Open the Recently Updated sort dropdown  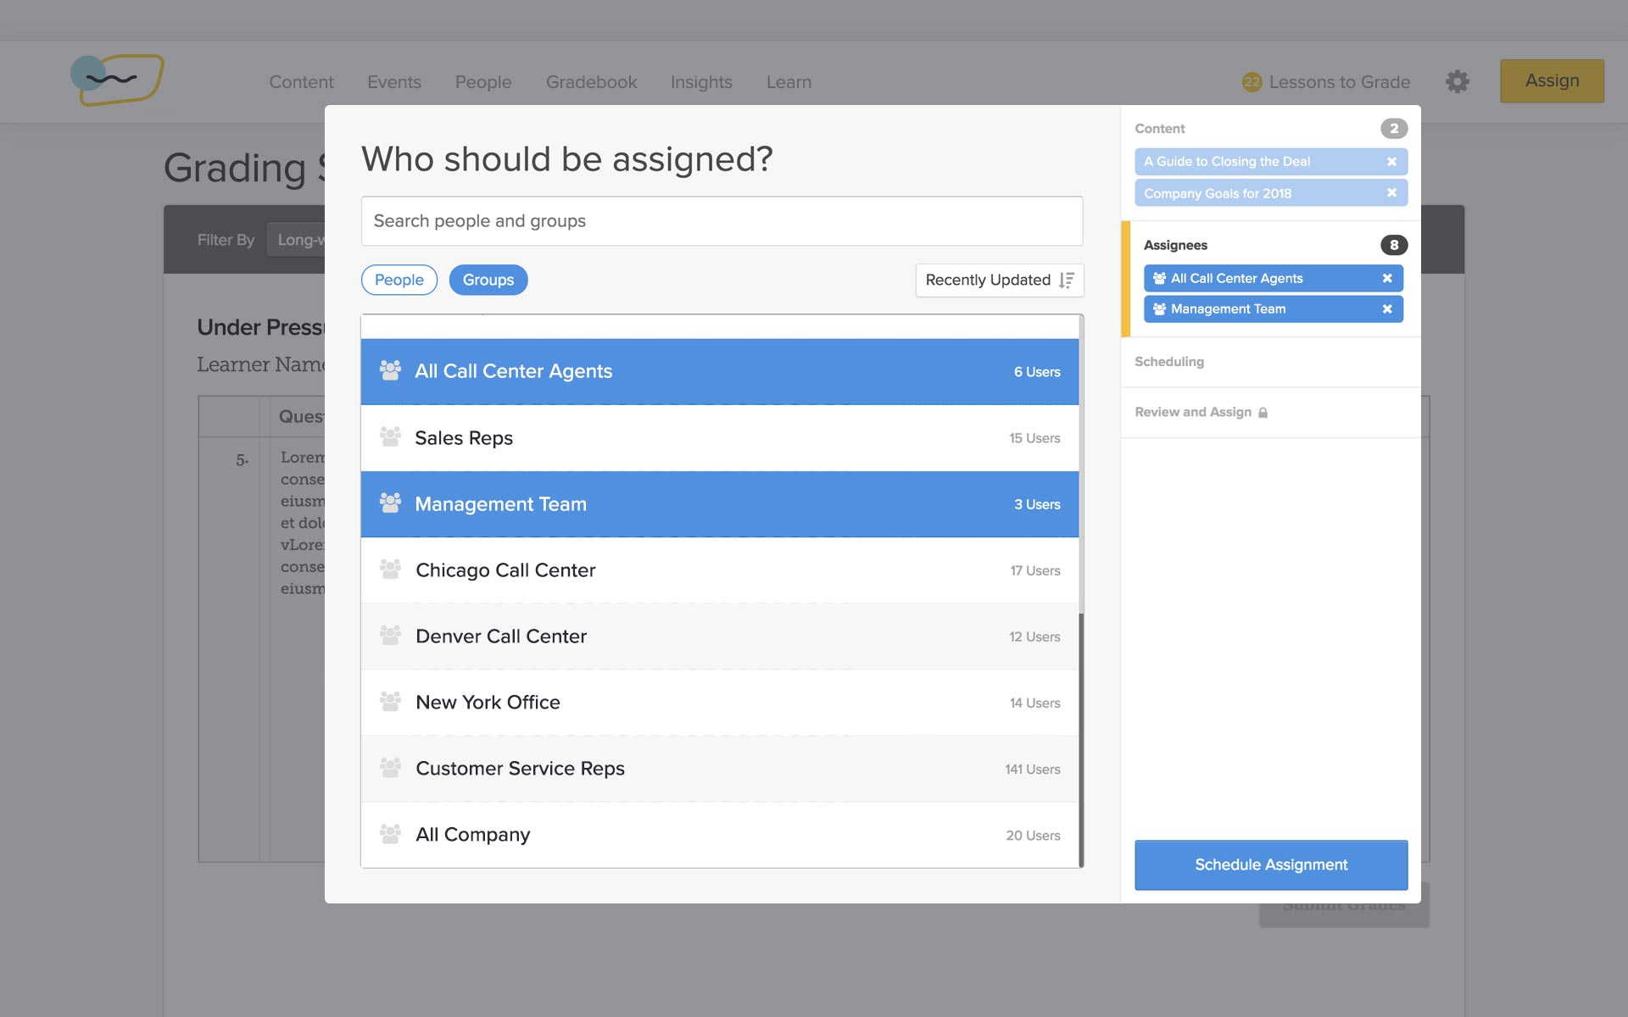988,281
